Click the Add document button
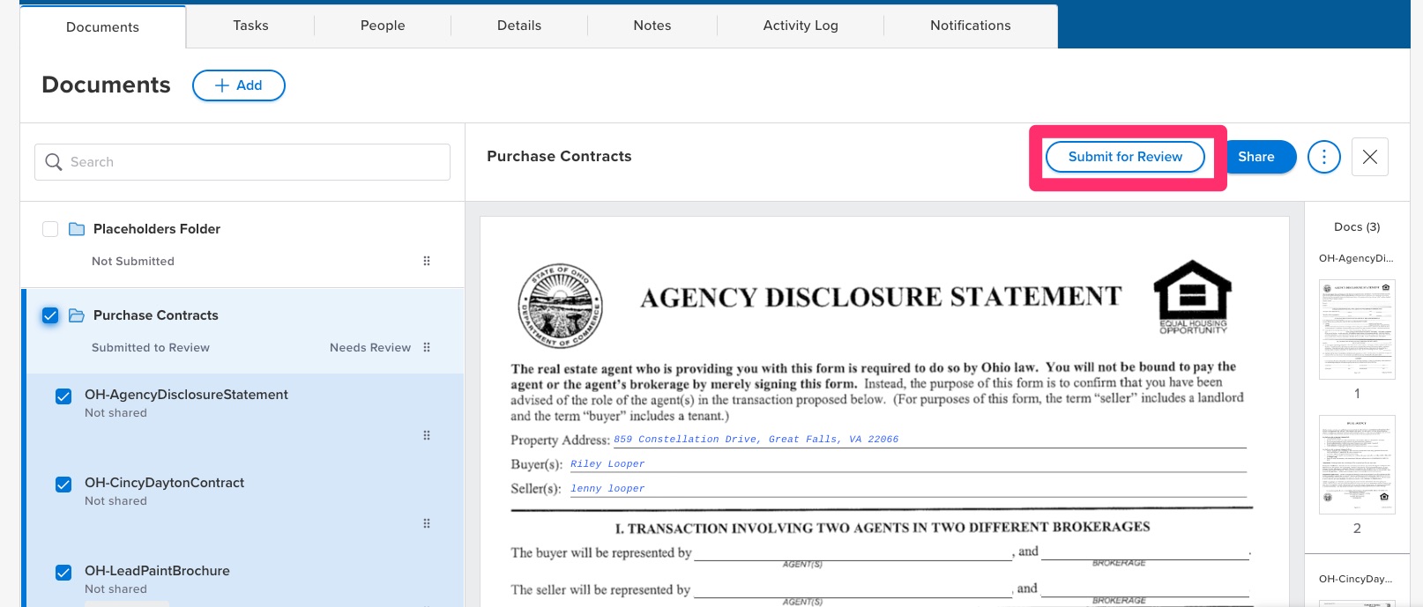Viewport: 1423px width, 607px height. coord(239,85)
